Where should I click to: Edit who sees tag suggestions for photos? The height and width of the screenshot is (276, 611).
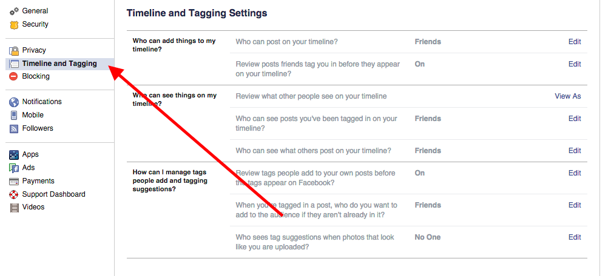click(574, 237)
